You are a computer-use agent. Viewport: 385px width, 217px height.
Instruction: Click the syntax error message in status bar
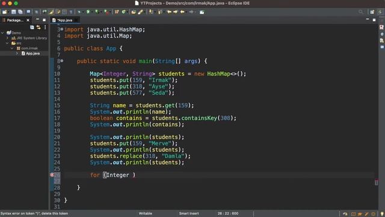coord(34,213)
